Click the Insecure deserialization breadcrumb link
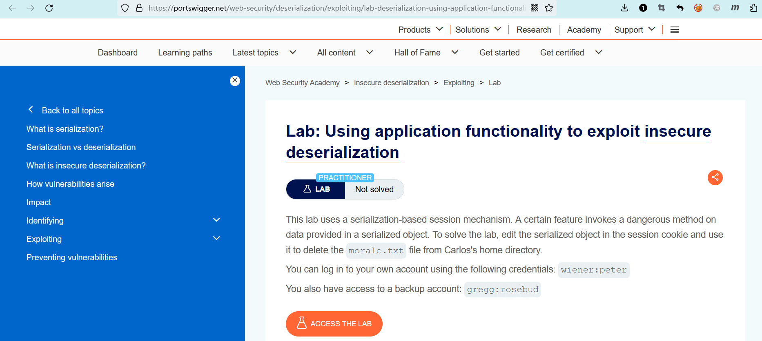 pos(391,83)
